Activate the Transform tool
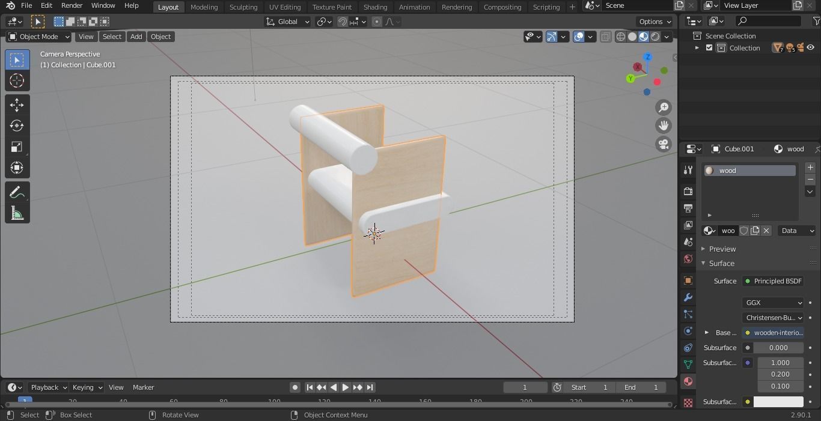 click(17, 168)
